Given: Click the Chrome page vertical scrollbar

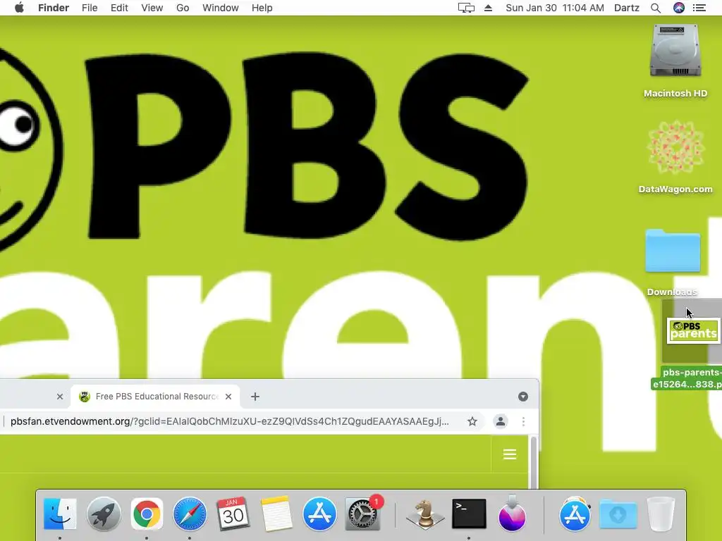Looking at the screenshot, I should [x=533, y=462].
